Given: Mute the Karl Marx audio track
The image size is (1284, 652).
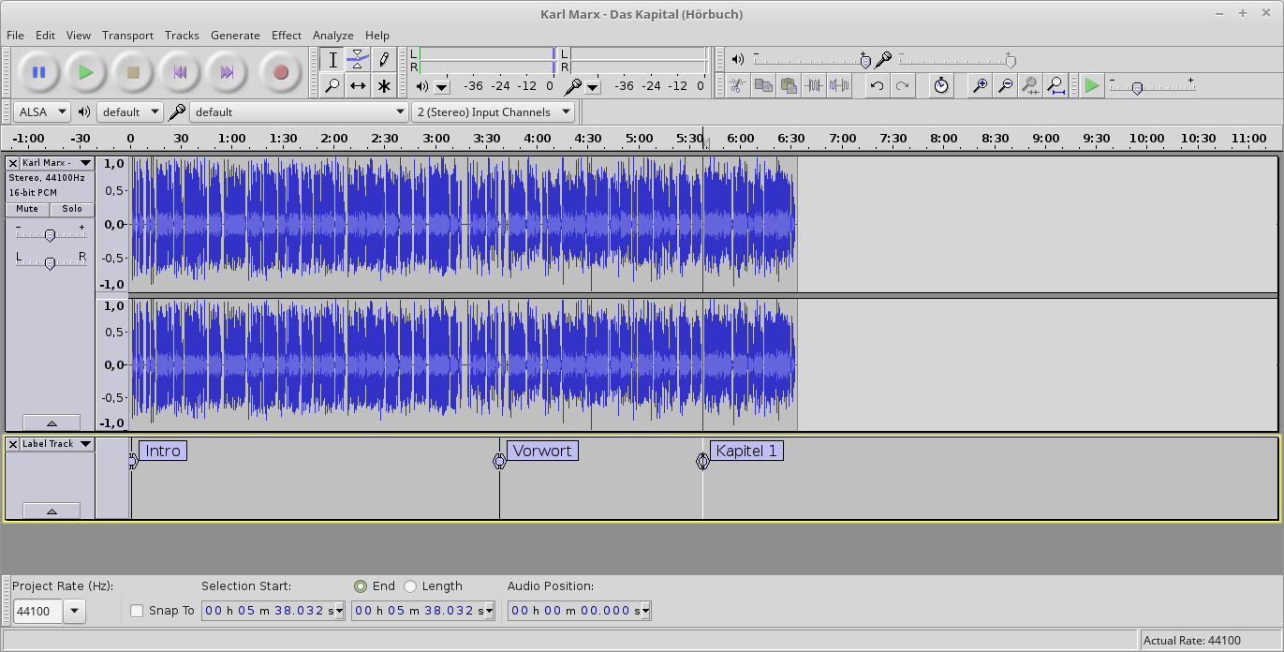Looking at the screenshot, I should (x=27, y=209).
